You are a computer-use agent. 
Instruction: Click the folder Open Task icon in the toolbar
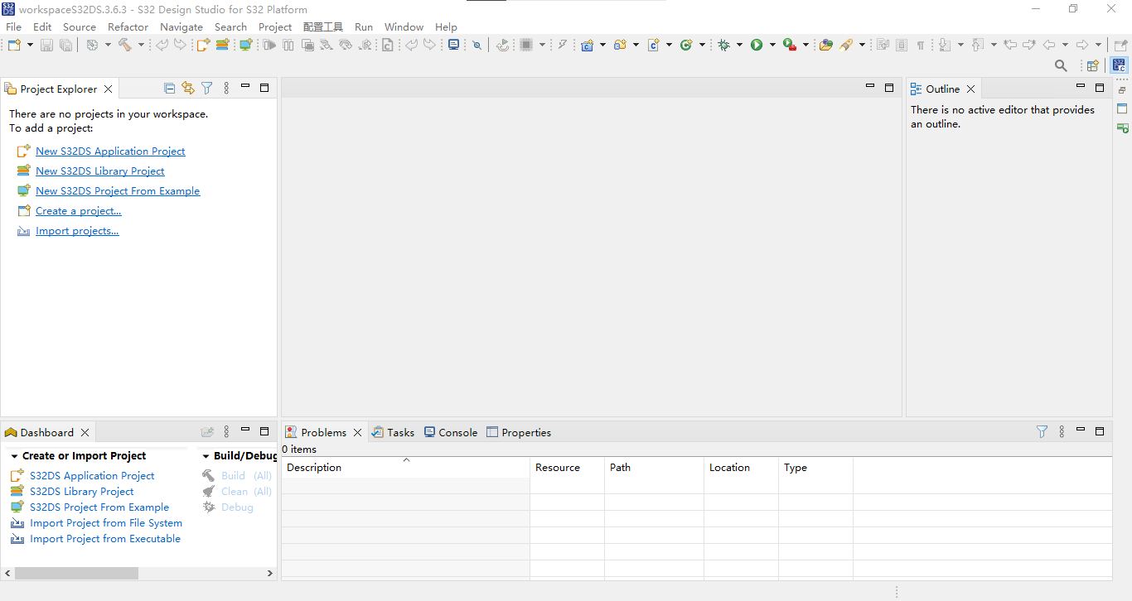(x=825, y=45)
